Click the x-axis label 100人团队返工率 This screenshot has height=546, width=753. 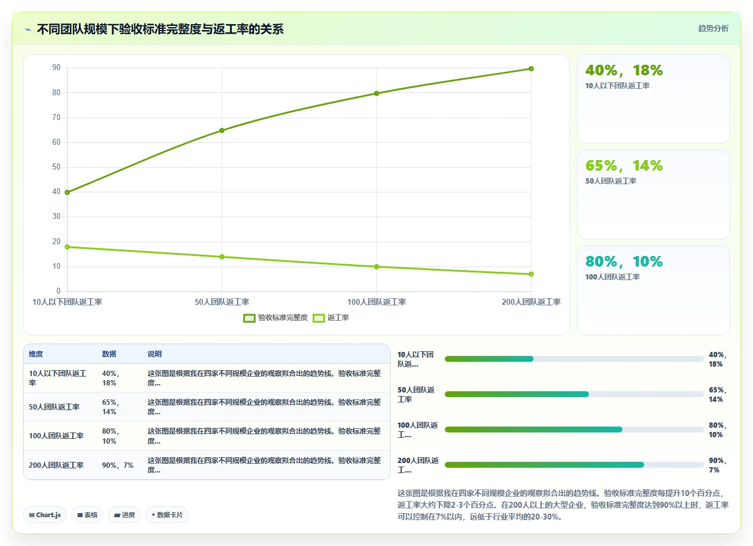(376, 302)
